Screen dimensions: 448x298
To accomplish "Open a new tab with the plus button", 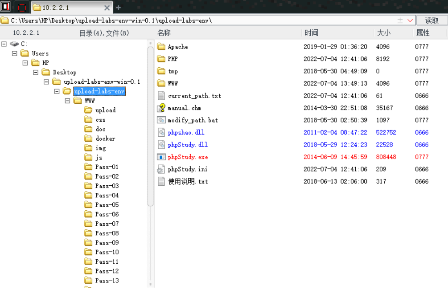I will click(x=119, y=8).
